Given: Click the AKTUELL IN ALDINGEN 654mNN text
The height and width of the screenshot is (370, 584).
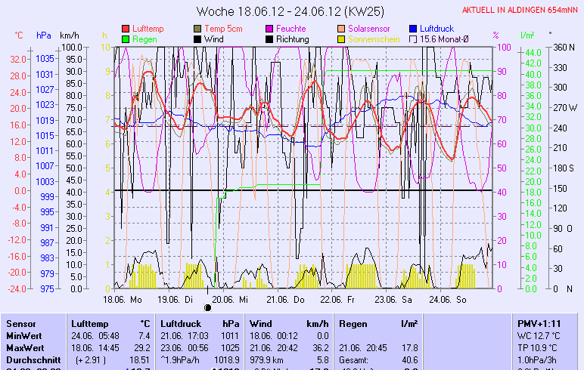Looking at the screenshot, I should coord(521,10).
